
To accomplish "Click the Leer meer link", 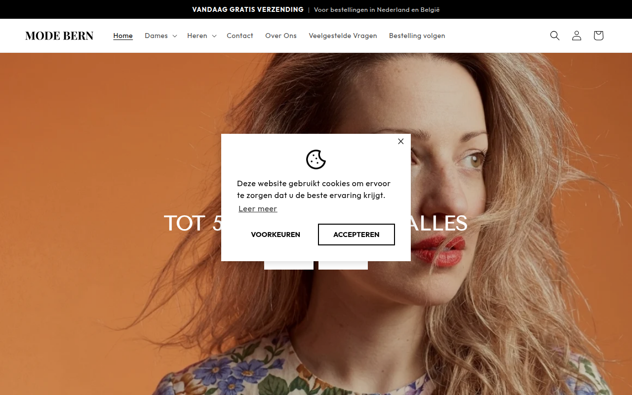I will [x=258, y=209].
